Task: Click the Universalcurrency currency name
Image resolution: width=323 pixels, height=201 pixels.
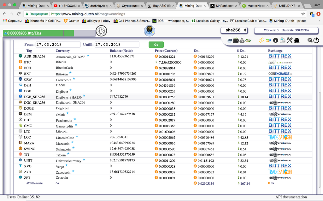Action: [x=68, y=161]
